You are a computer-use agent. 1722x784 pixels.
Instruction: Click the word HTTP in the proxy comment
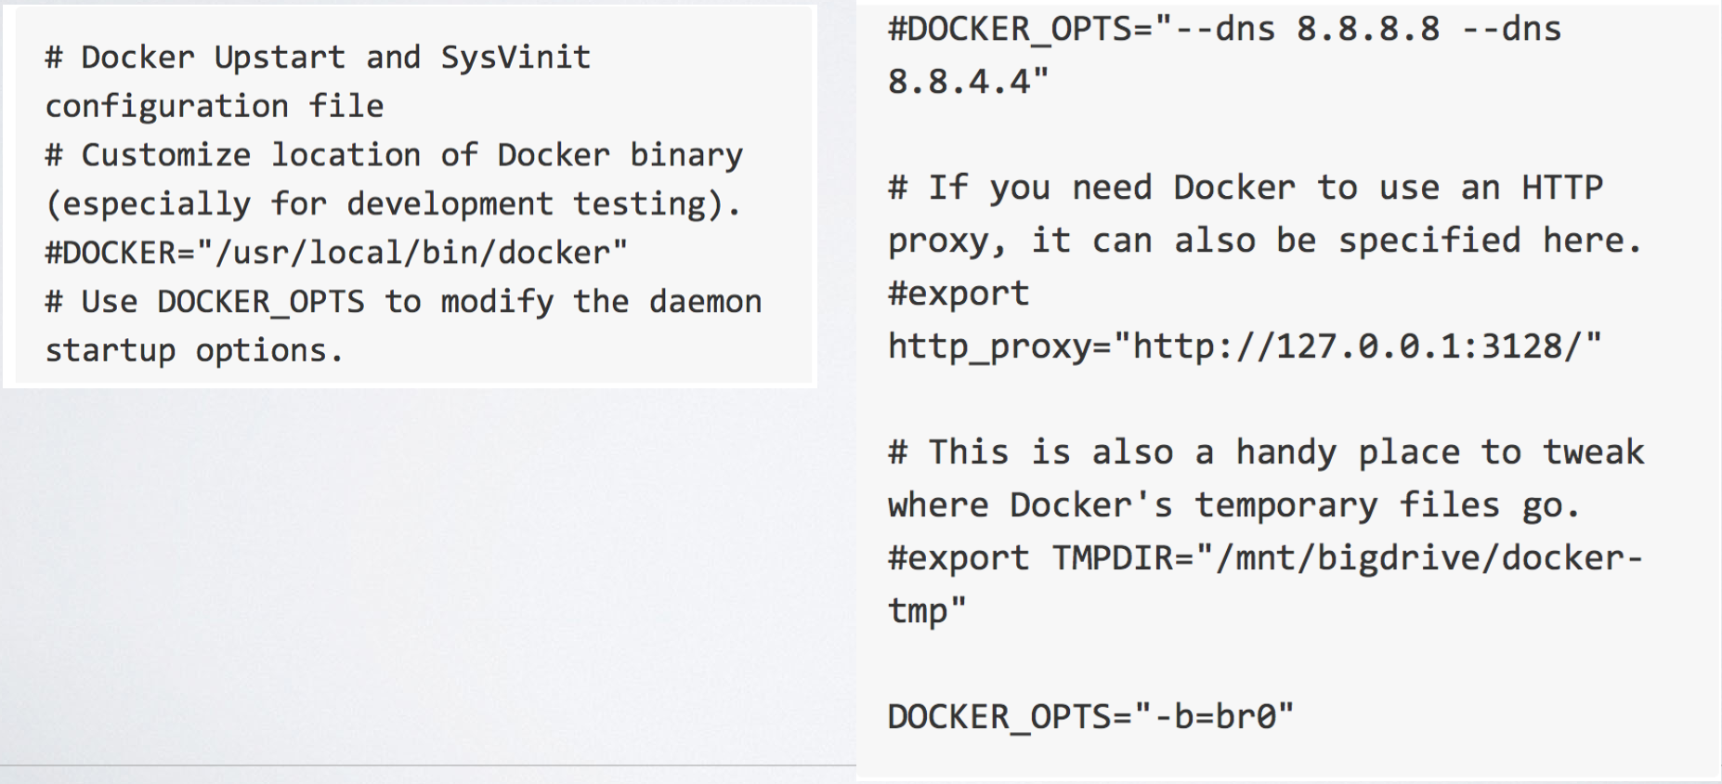(x=1561, y=188)
